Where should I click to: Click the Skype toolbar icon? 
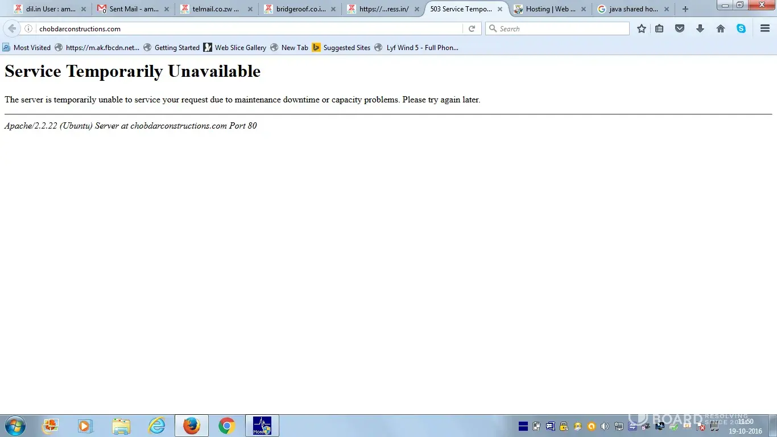coord(741,28)
